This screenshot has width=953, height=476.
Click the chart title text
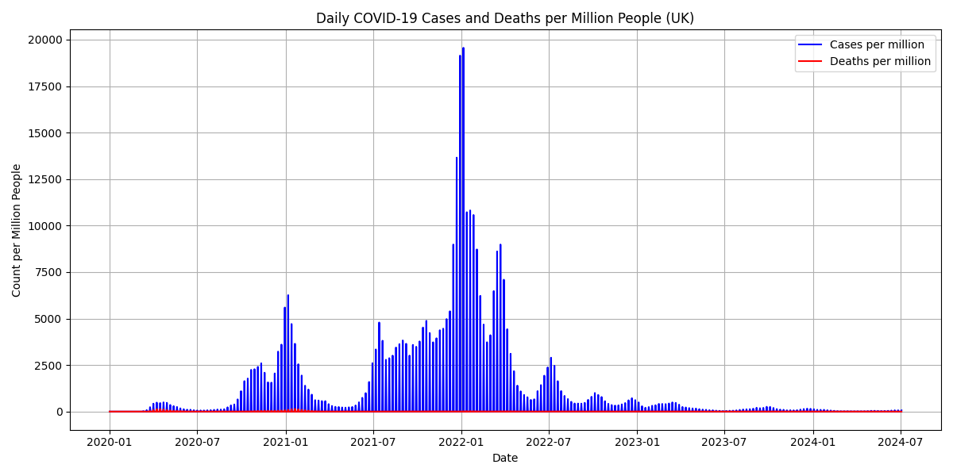tap(505, 18)
